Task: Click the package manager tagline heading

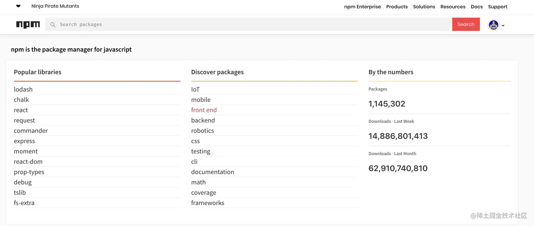Action: tap(71, 50)
